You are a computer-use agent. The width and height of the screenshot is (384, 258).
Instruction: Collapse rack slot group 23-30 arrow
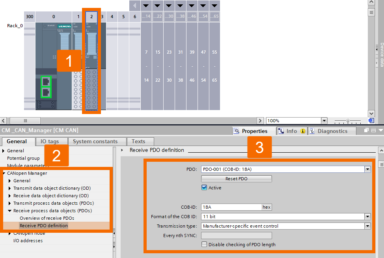pyautogui.click(x=169, y=6)
